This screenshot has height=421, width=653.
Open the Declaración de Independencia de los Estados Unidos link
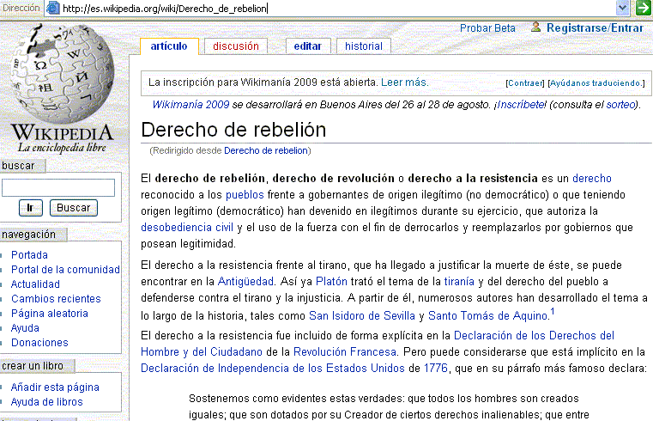click(273, 368)
